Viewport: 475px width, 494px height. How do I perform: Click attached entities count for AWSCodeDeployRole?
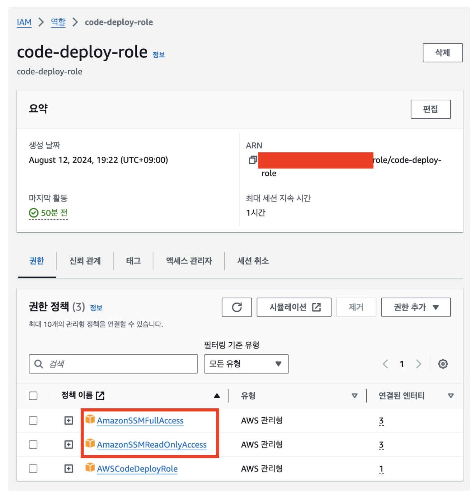point(381,469)
